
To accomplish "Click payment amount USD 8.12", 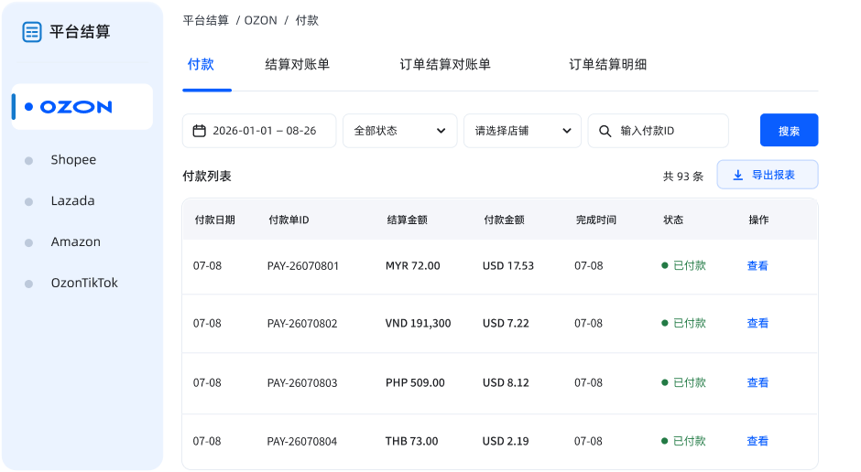I will (x=506, y=382).
